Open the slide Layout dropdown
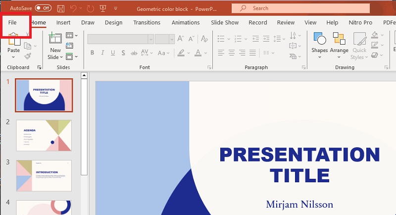 71,35
